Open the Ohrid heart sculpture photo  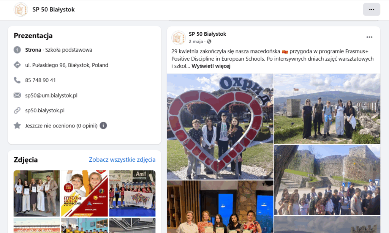click(220, 126)
